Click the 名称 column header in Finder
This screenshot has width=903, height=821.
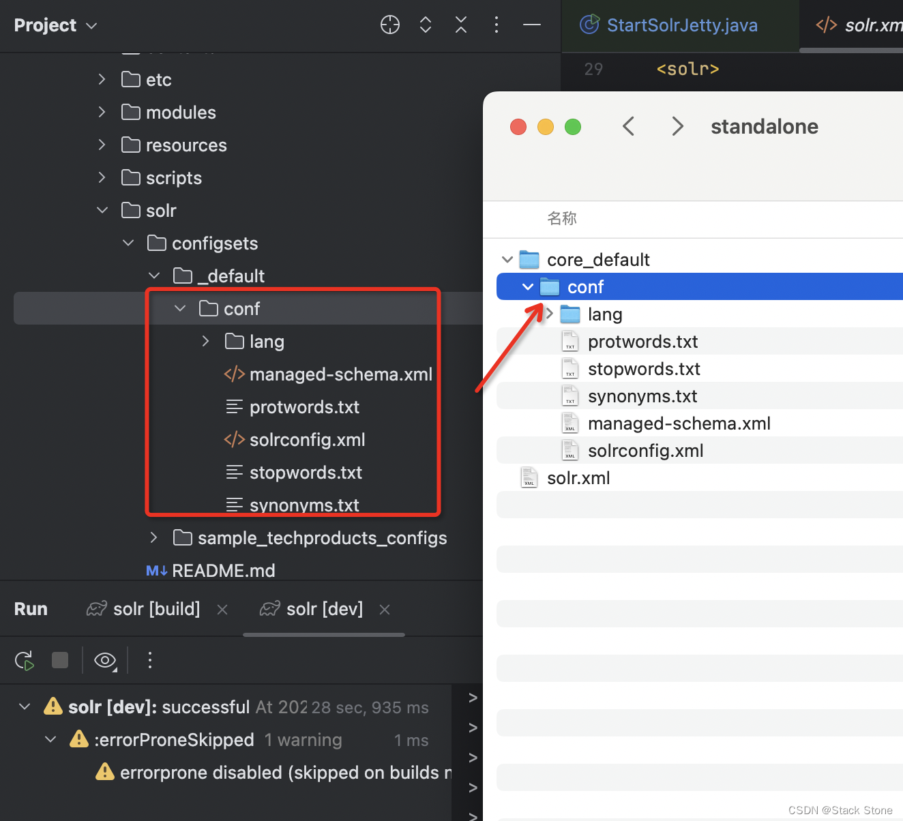point(562,218)
